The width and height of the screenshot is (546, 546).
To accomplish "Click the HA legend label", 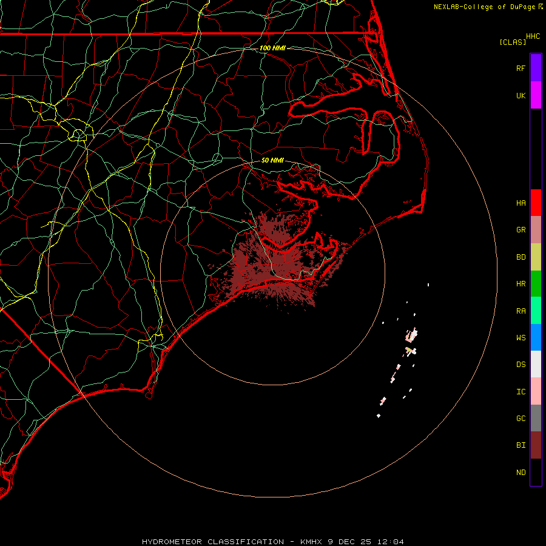I will point(521,203).
